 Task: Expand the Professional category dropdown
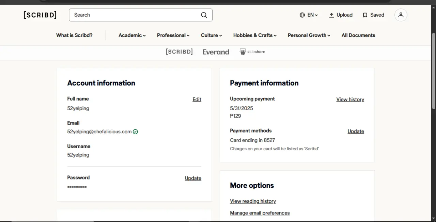[x=173, y=35]
